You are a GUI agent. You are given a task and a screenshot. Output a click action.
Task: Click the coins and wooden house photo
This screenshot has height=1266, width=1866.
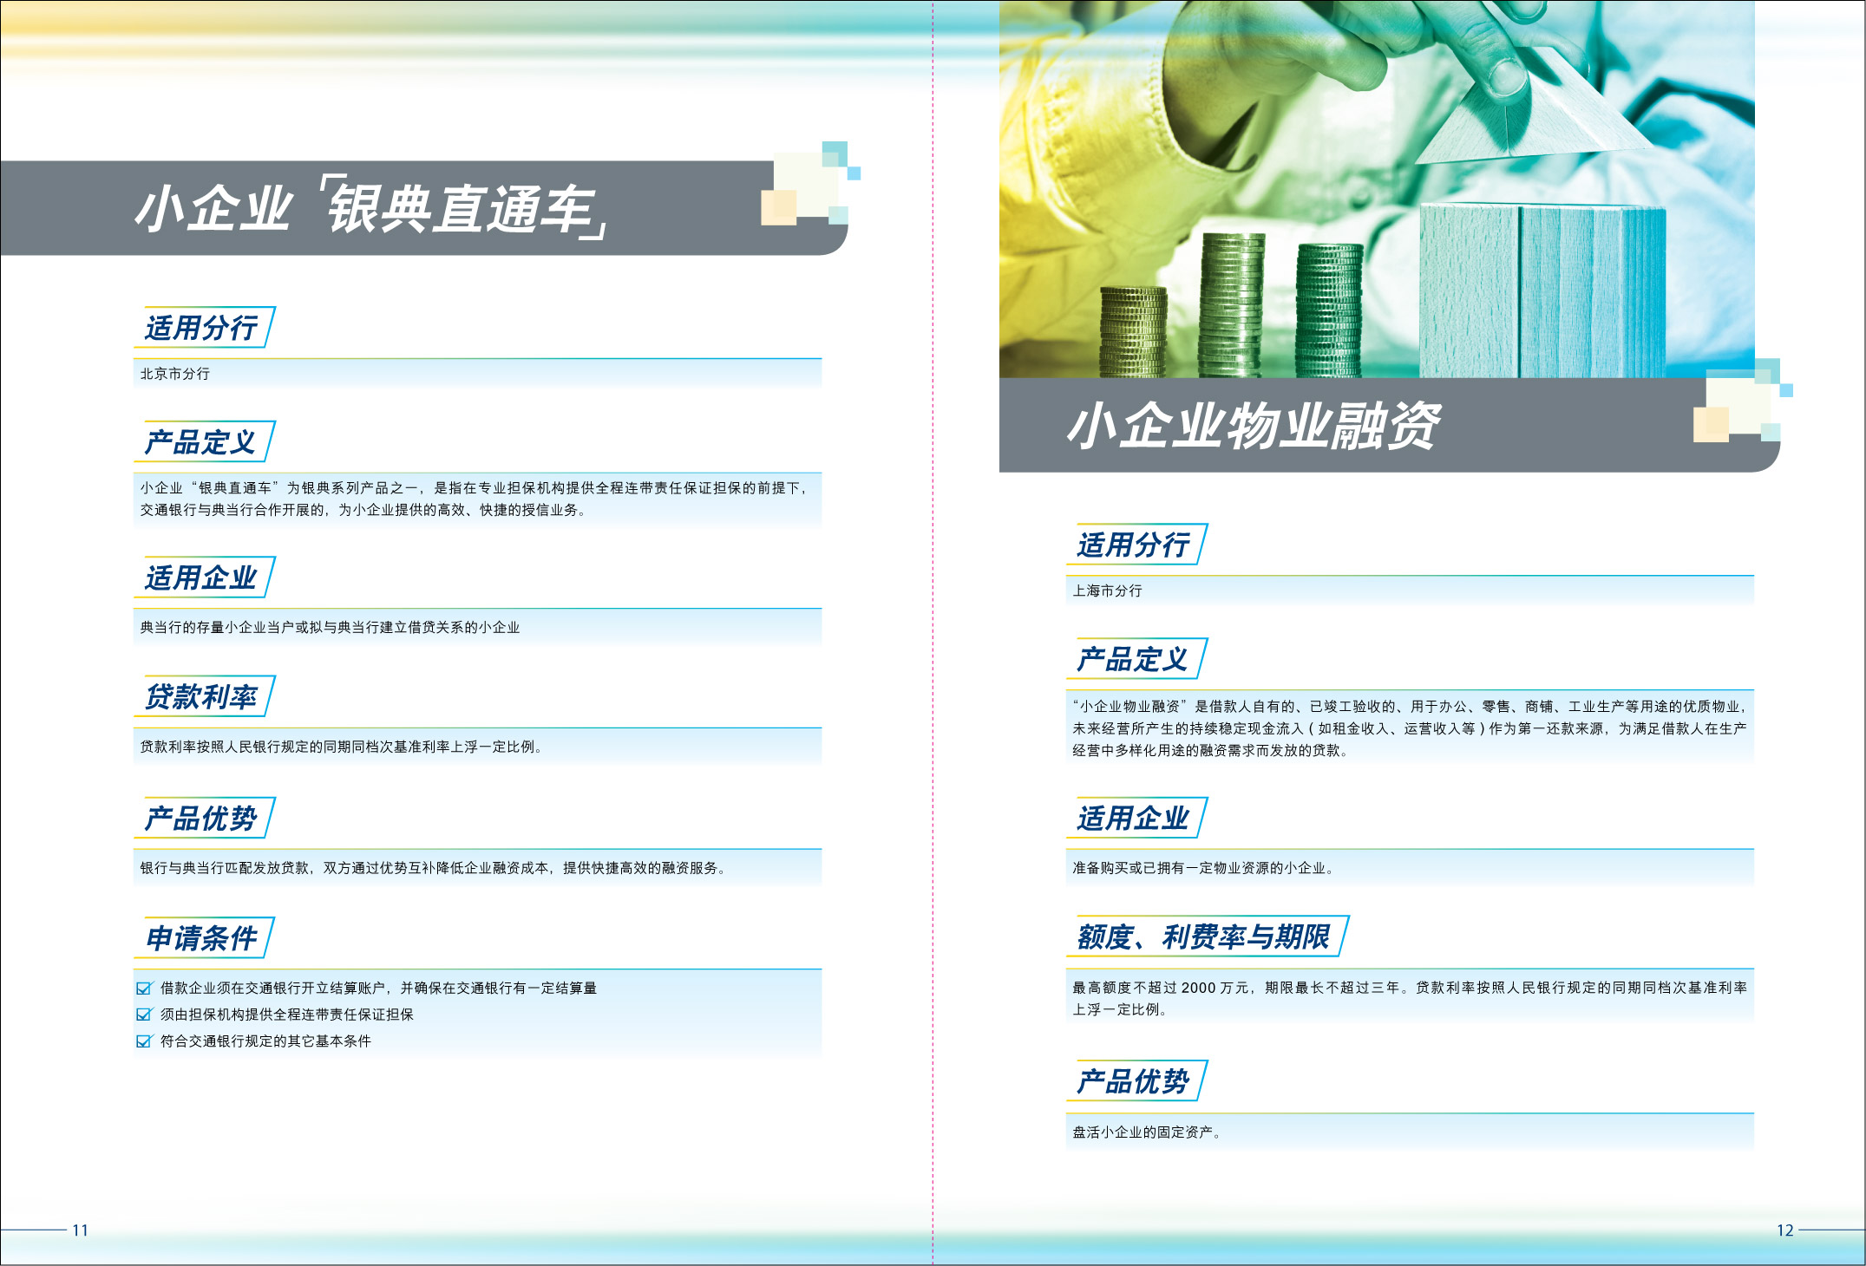(x=1377, y=189)
